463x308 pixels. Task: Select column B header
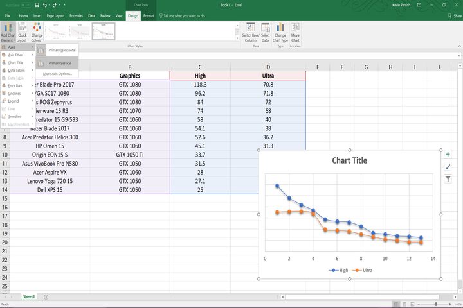point(130,67)
